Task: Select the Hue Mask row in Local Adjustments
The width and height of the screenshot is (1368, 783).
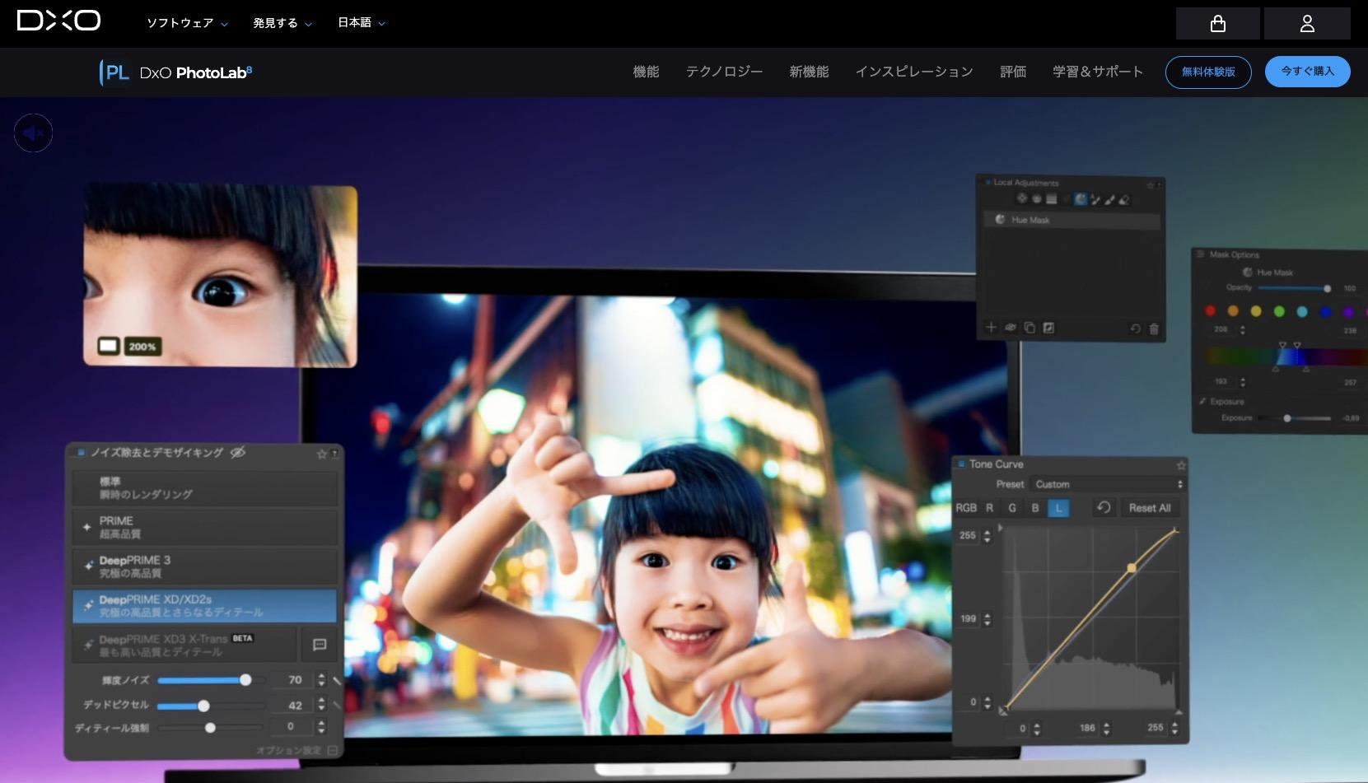Action: click(x=1072, y=220)
